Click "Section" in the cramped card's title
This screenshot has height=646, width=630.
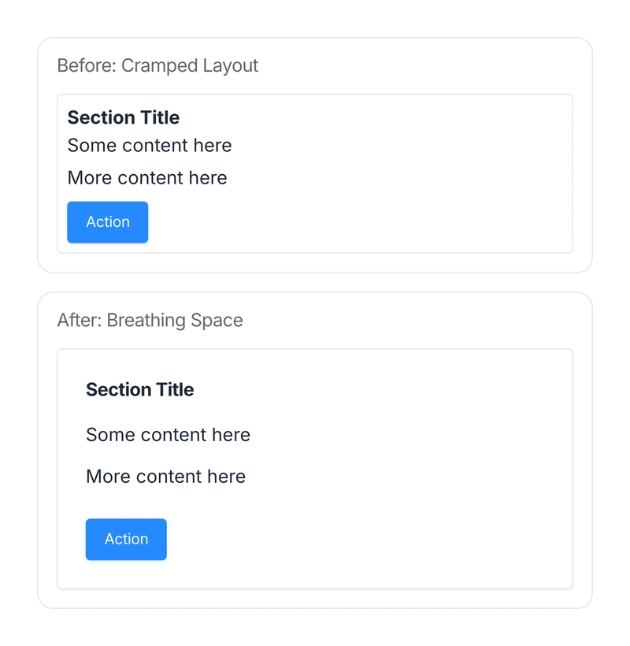[x=101, y=118]
